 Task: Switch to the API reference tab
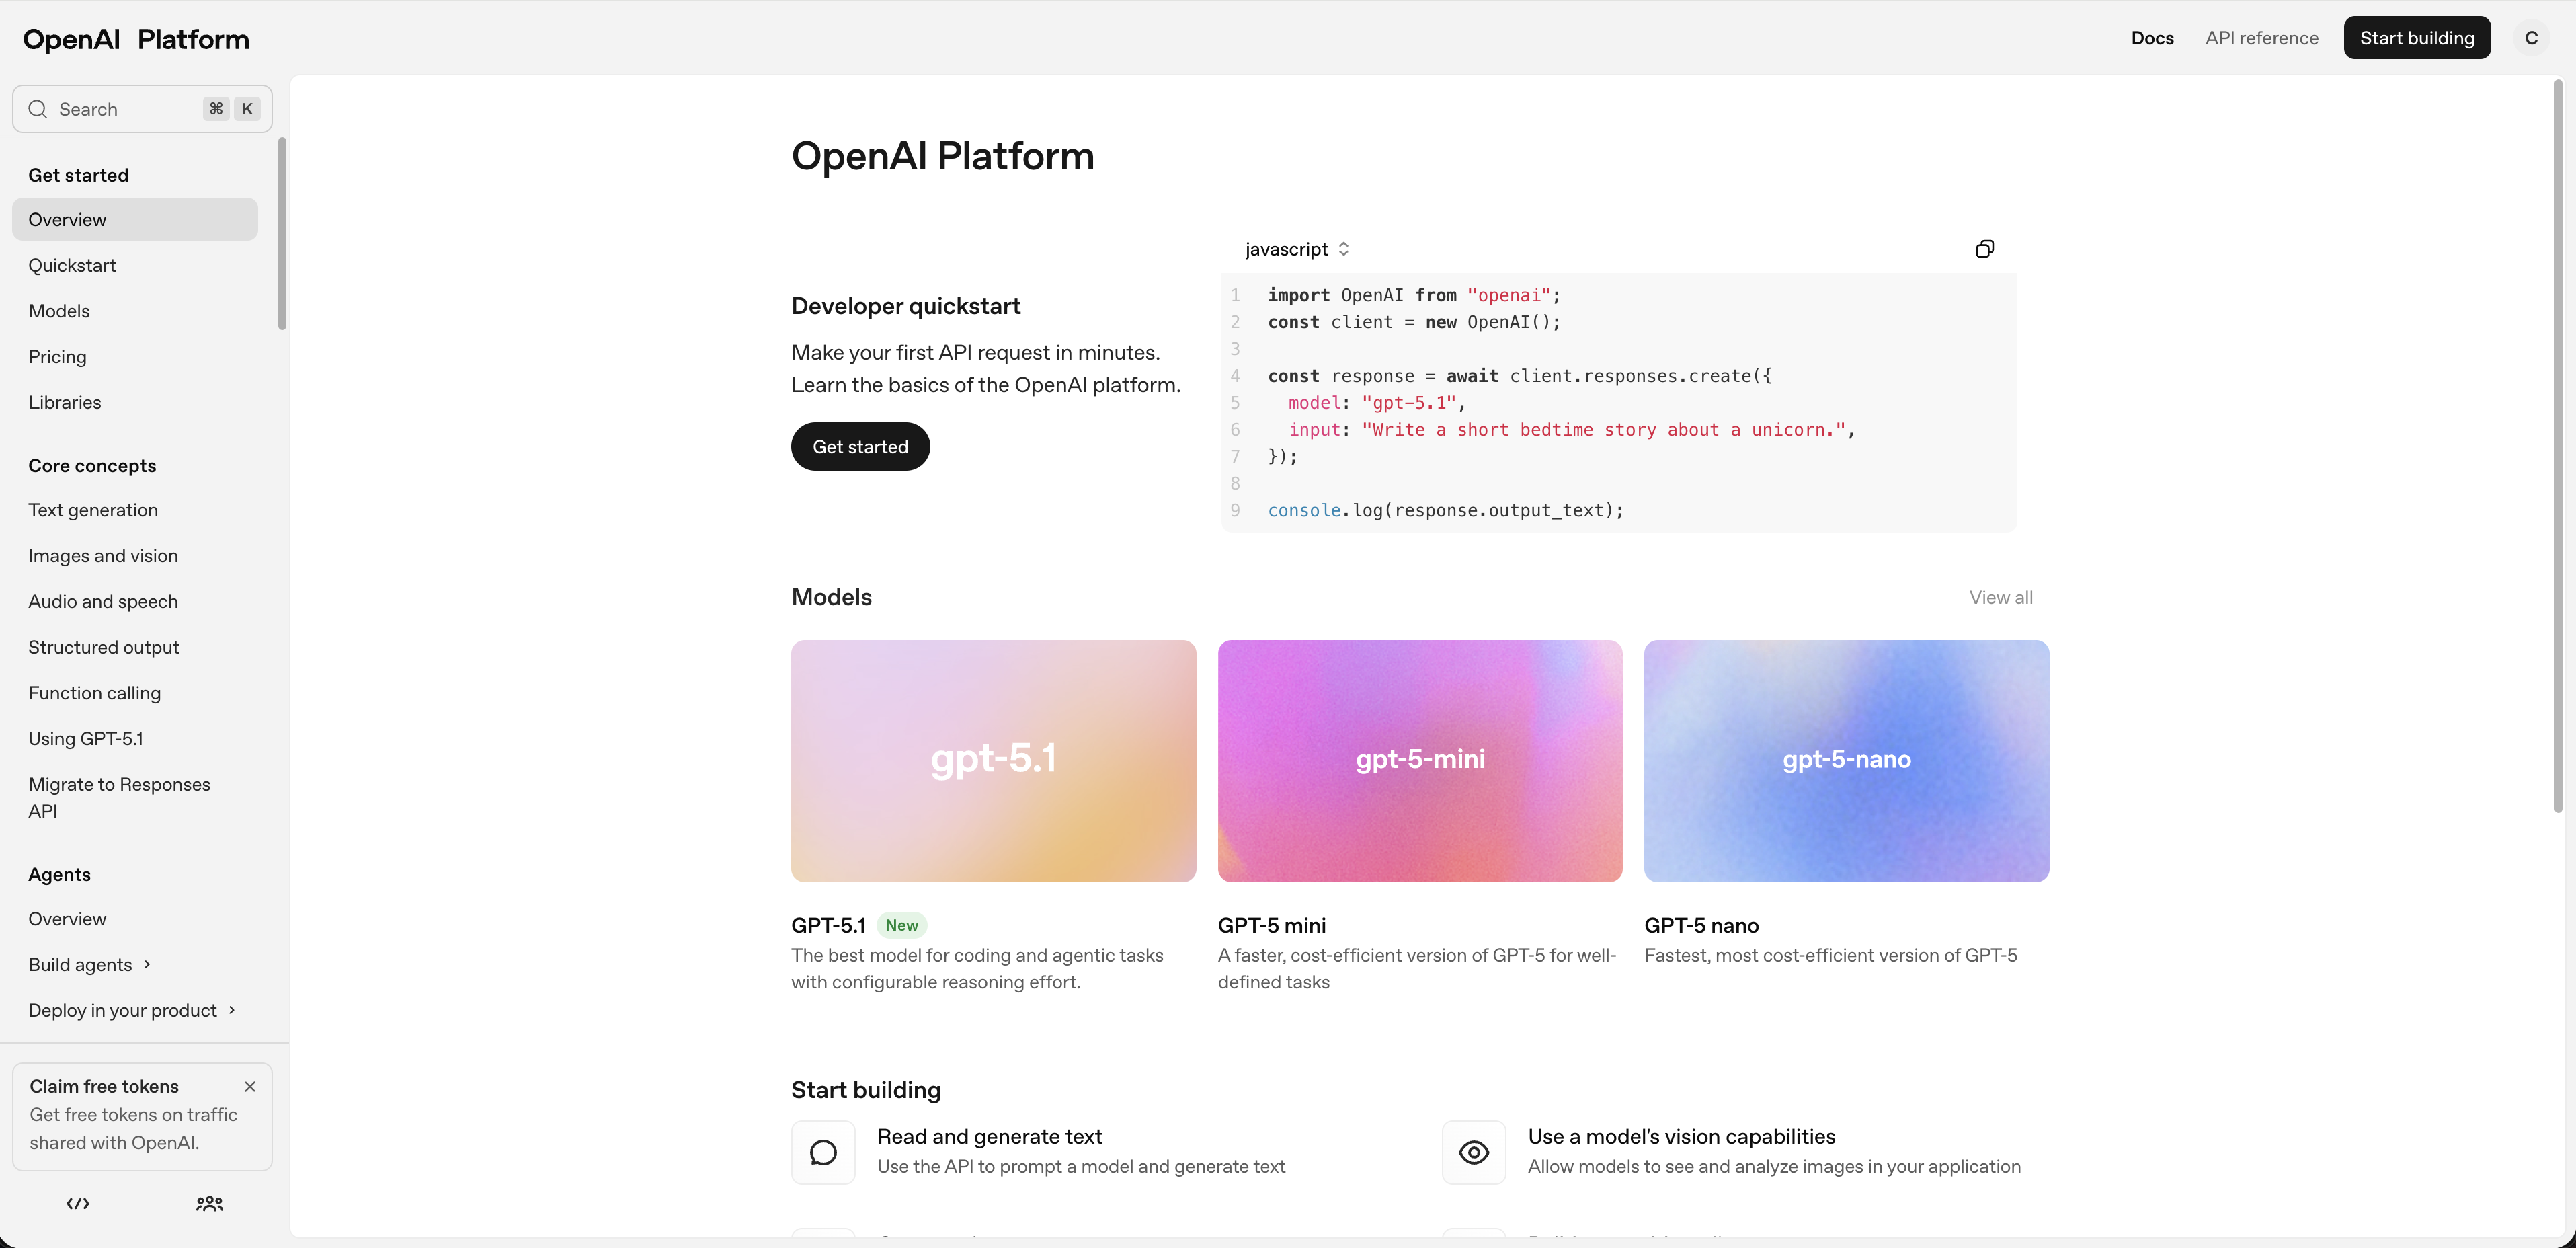point(2261,38)
